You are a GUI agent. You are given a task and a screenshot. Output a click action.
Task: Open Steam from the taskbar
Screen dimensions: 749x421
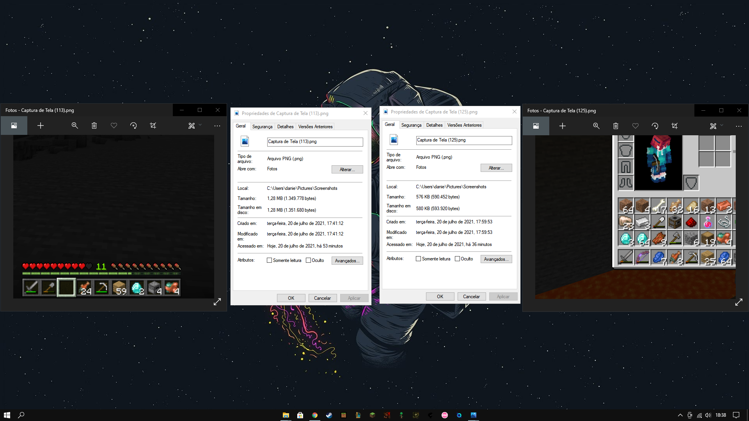(x=329, y=415)
